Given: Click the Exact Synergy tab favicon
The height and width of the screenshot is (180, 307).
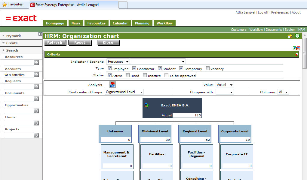Looking at the screenshot, I should 32,5.
